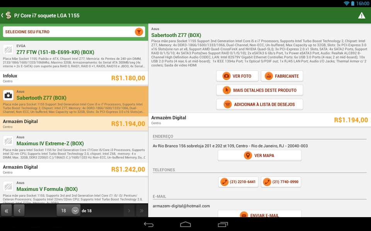371x231 pixels.
Task: Jump to first page of results
Action: tap(7, 211)
